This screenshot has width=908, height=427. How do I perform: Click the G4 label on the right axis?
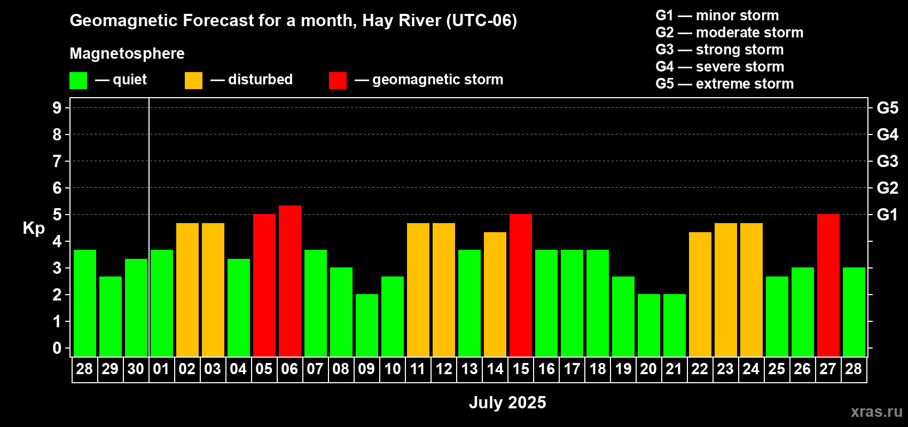pos(888,135)
